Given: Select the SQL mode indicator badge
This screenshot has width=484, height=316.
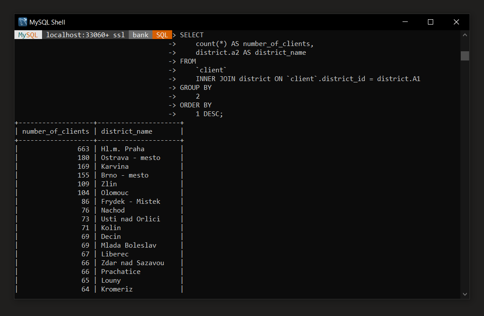Looking at the screenshot, I should click(x=162, y=35).
